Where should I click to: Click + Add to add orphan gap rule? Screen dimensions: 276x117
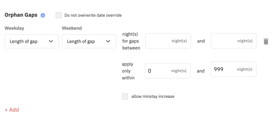12,110
